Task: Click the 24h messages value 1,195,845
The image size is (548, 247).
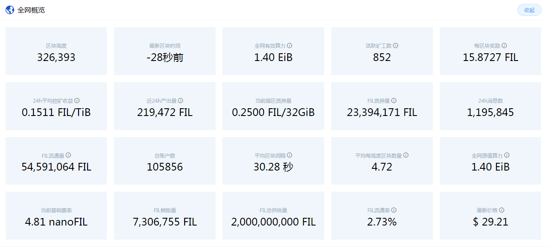Action: [490, 112]
